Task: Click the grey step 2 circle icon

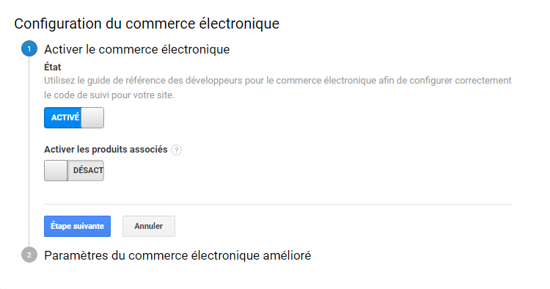Action: click(29, 255)
